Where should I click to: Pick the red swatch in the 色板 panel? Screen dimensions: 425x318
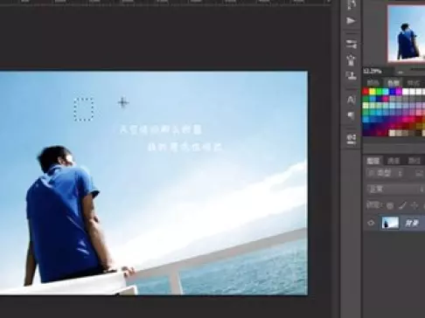[366, 92]
